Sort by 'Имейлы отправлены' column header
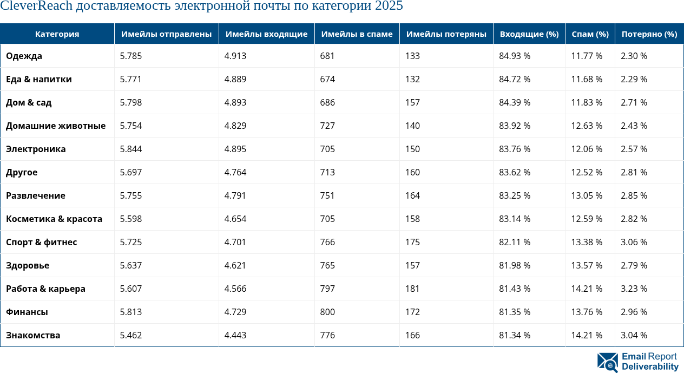This screenshot has height=373, width=684. 167,34
